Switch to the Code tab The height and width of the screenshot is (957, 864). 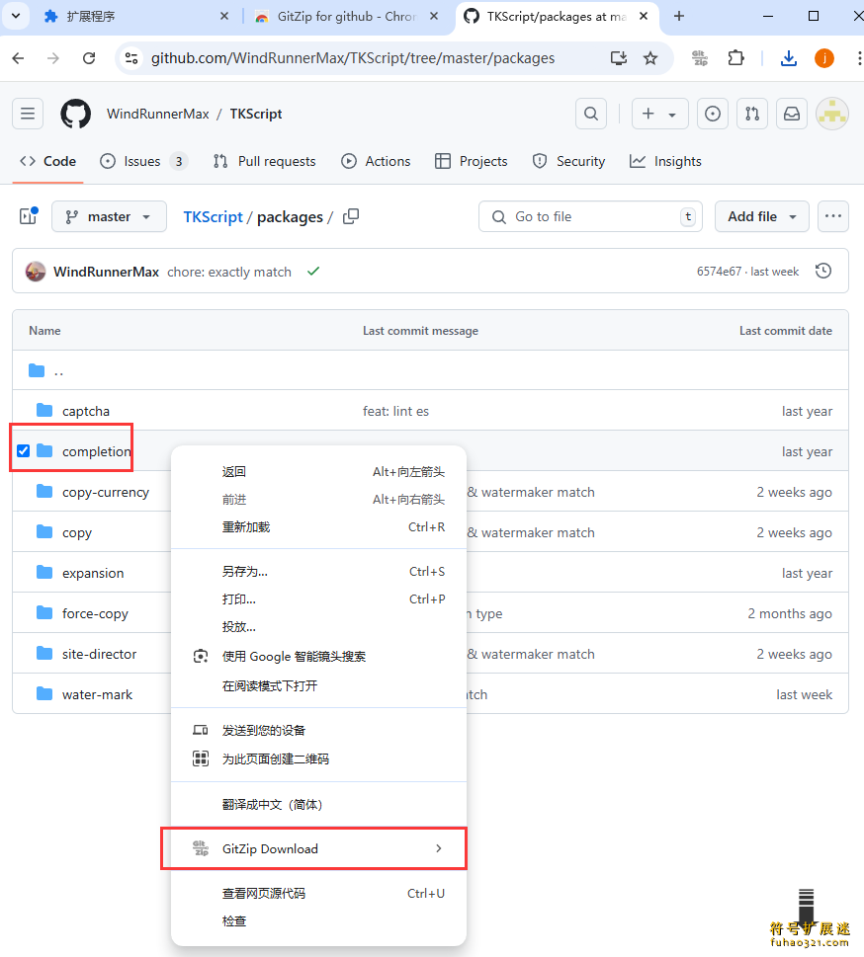[47, 161]
